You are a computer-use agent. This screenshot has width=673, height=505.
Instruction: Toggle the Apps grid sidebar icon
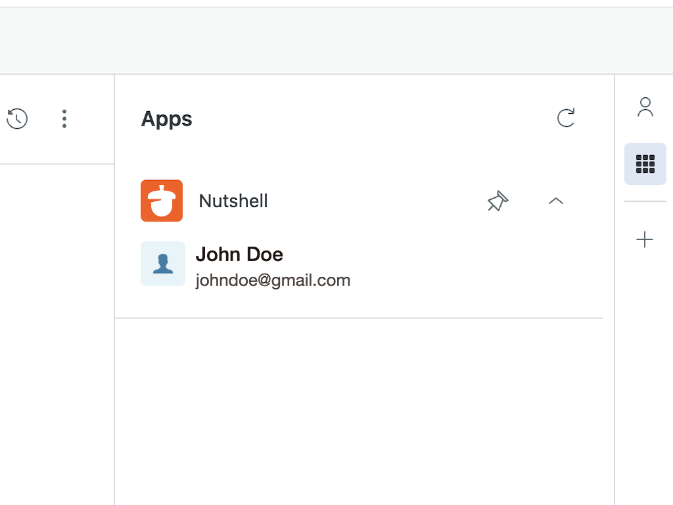(645, 164)
